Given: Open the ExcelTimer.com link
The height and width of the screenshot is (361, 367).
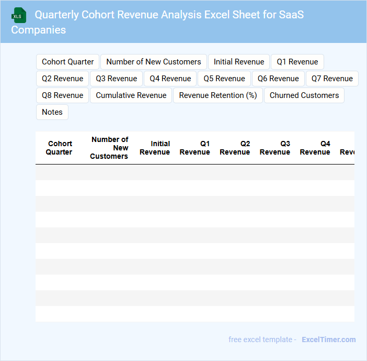Looking at the screenshot, I should click(x=328, y=340).
